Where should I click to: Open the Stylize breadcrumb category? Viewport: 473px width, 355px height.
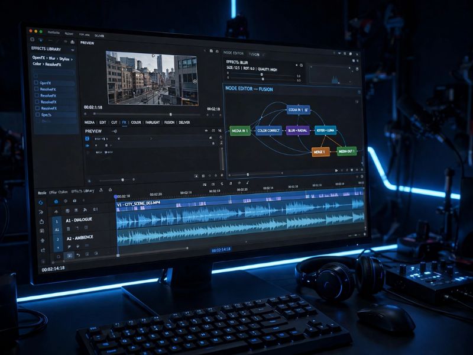64,59
